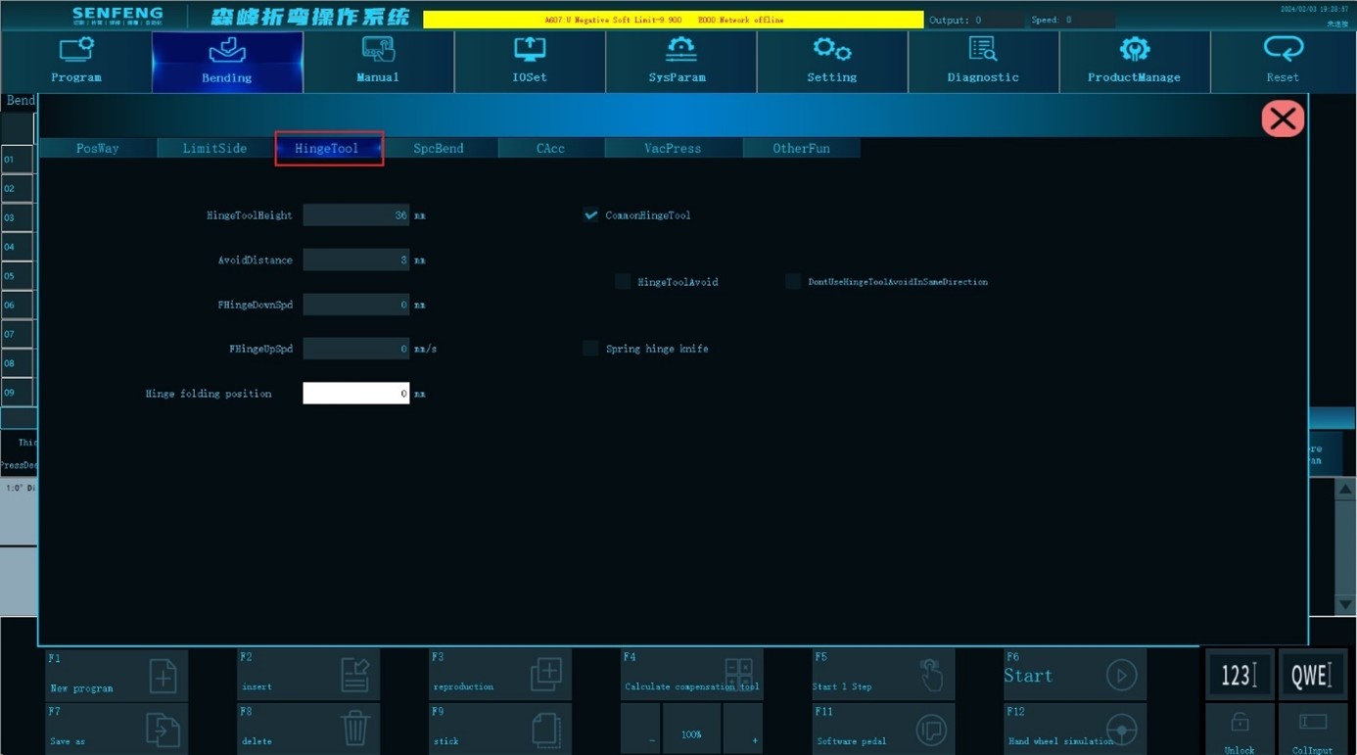Click the scroll up arrow at right

tap(1345, 490)
